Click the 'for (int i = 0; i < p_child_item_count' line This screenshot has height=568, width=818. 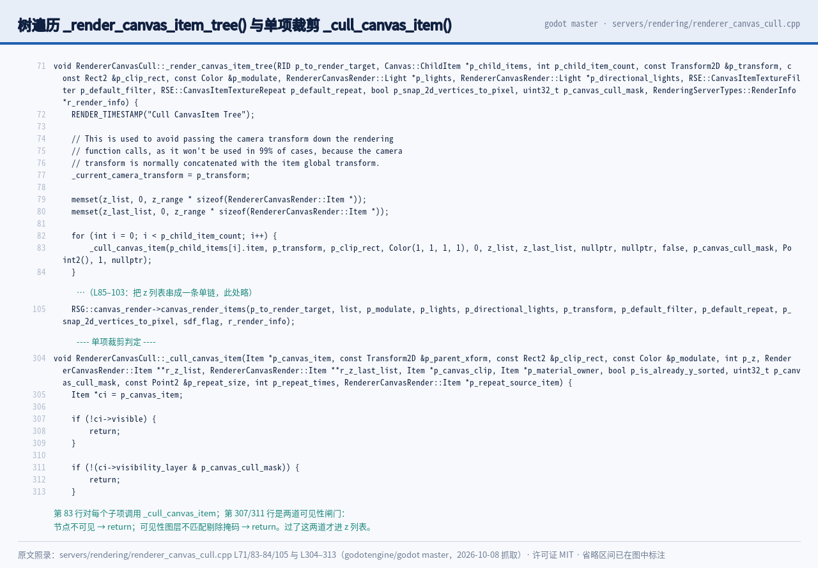pos(174,236)
